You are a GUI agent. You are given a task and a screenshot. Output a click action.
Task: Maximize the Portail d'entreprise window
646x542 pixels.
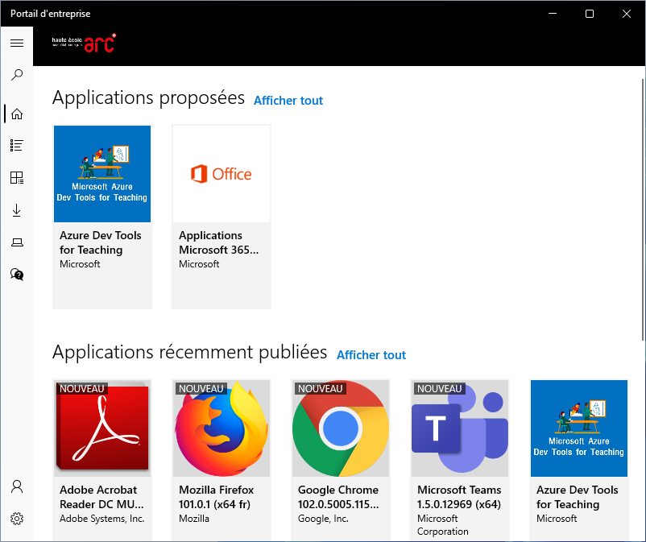(x=590, y=14)
